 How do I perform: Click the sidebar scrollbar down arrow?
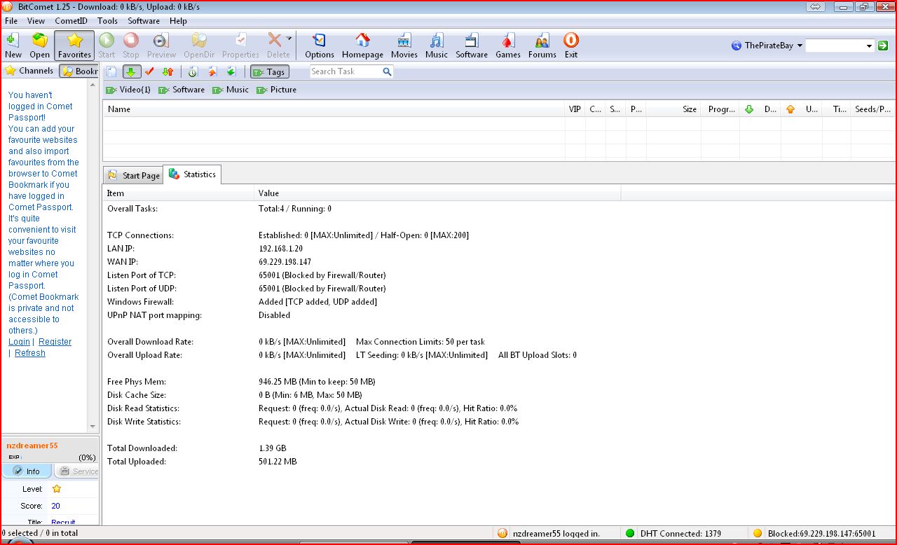point(93,427)
